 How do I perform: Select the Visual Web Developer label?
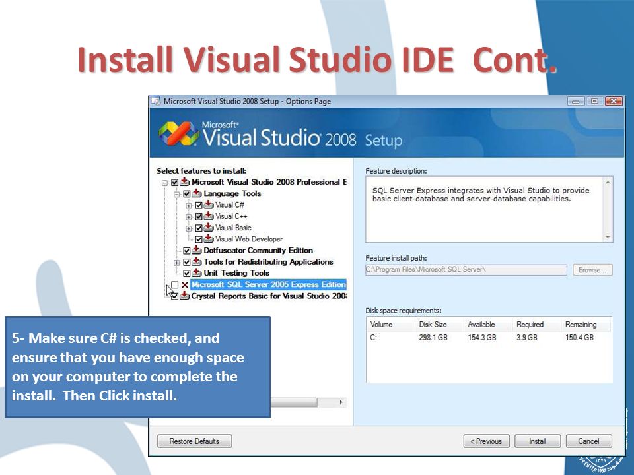tap(249, 239)
